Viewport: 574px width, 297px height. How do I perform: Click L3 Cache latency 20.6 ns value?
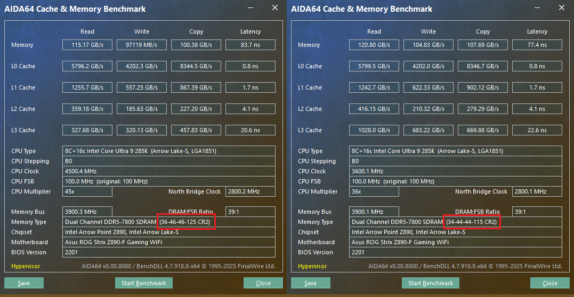[x=250, y=130]
